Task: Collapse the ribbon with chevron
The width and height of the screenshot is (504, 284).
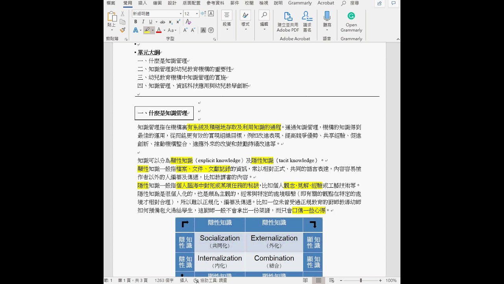Action: [x=398, y=39]
